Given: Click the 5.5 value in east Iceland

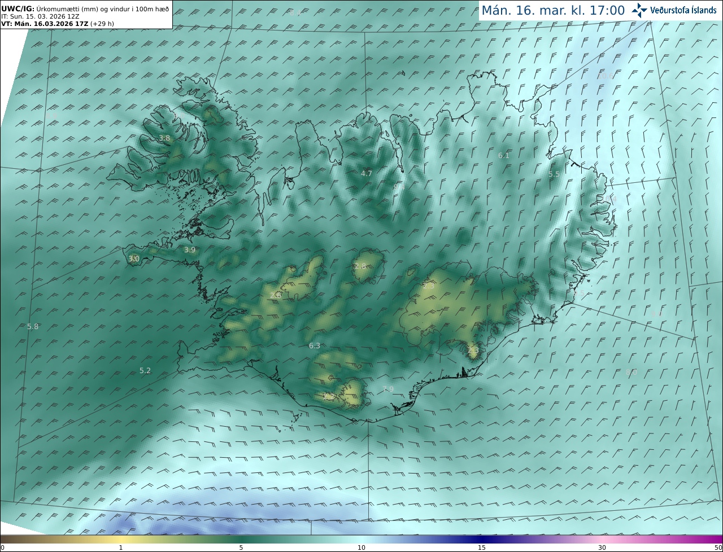Looking at the screenshot, I should [x=554, y=174].
